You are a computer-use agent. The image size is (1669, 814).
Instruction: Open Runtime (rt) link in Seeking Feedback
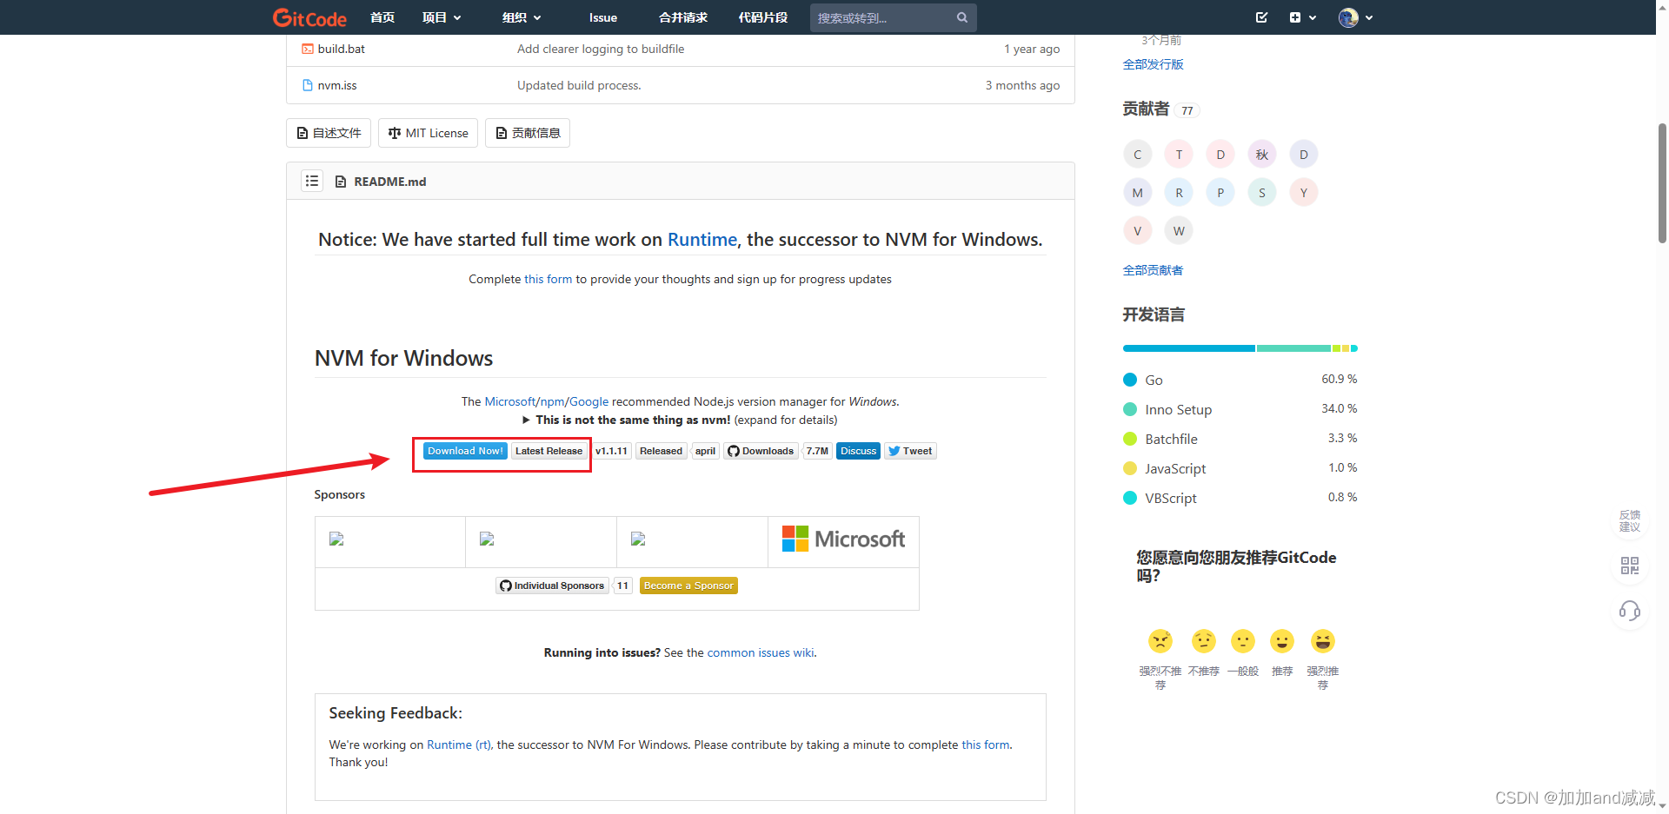(459, 745)
